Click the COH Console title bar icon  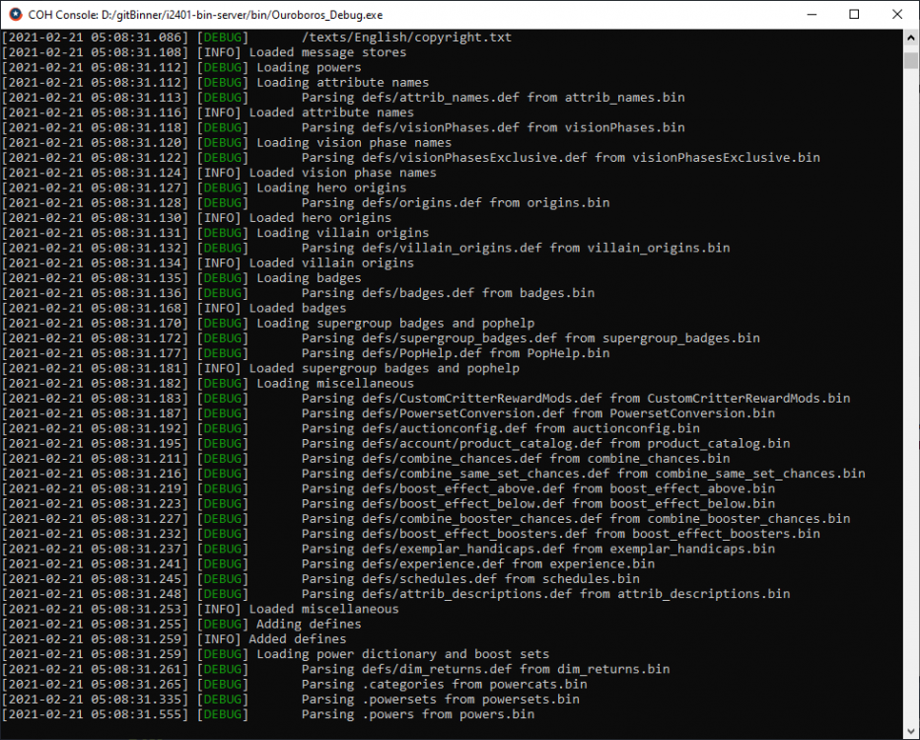pos(15,14)
